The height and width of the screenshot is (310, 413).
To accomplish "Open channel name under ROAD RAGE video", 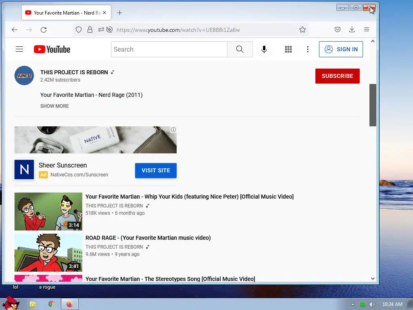I will (114, 247).
